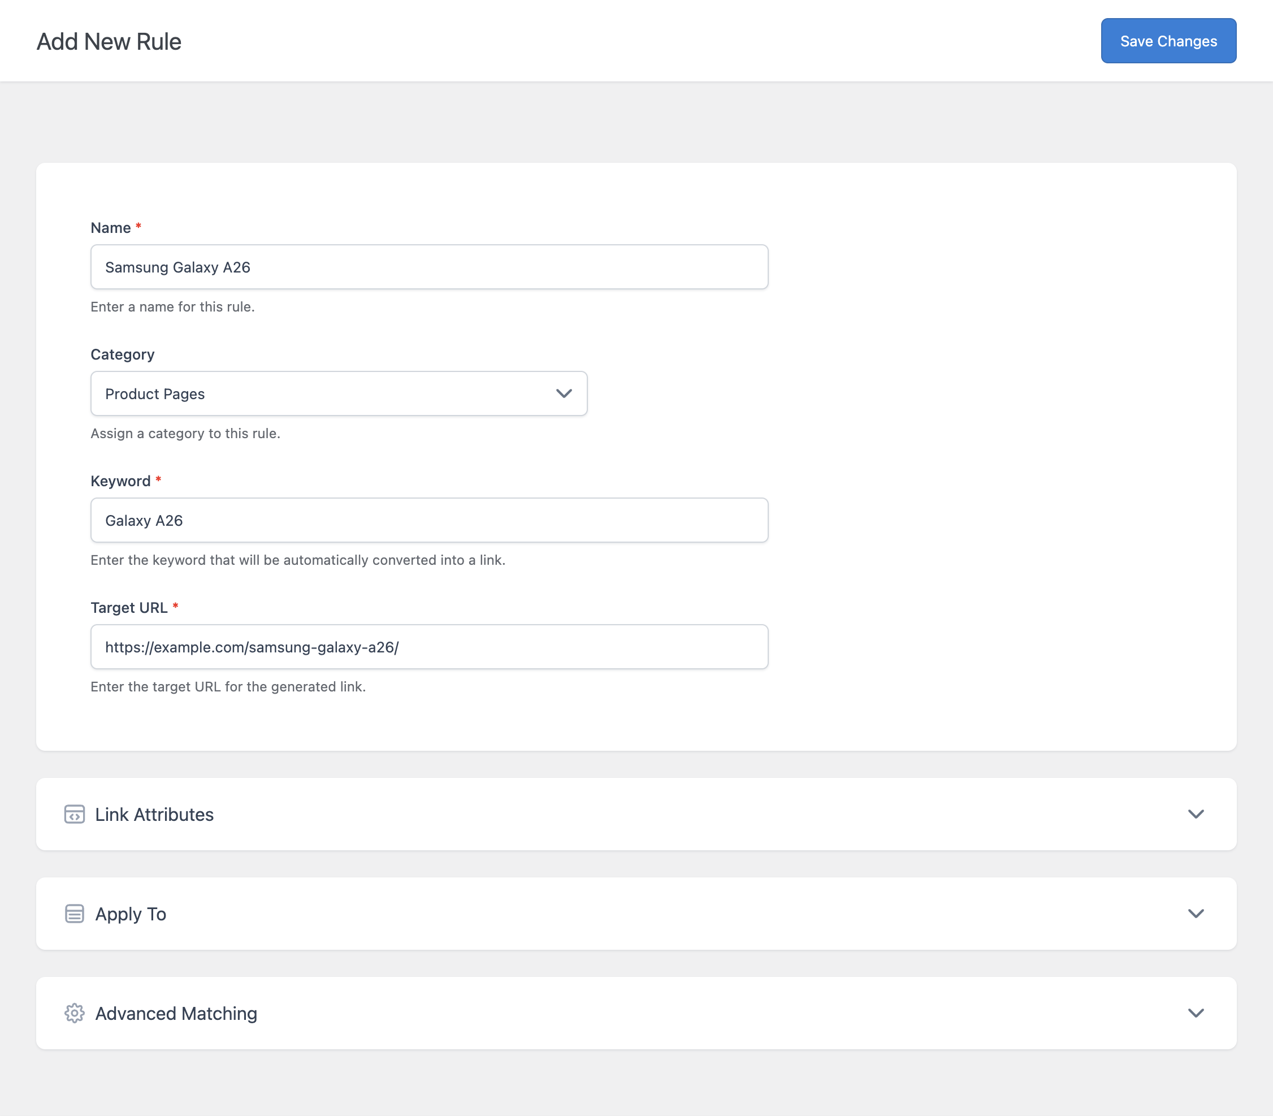Focus the Target URL input field

click(x=429, y=647)
